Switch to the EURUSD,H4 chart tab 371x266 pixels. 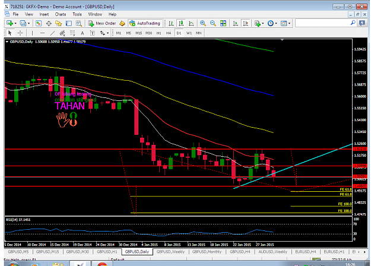[x=306, y=252]
